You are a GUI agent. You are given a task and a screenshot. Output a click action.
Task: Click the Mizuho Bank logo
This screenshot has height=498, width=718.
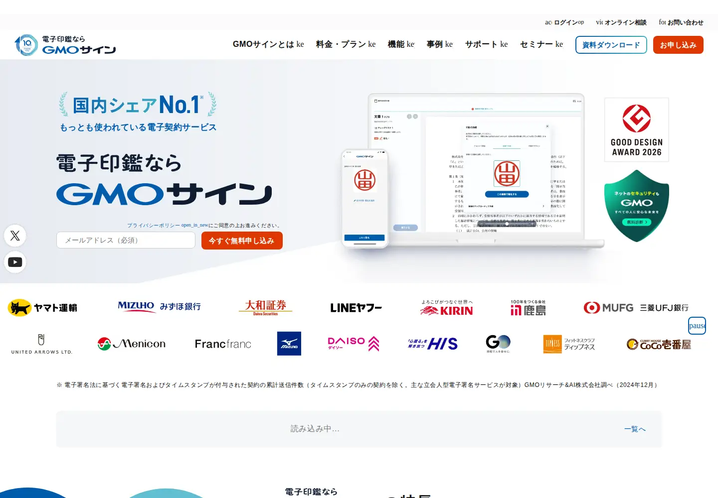(159, 306)
